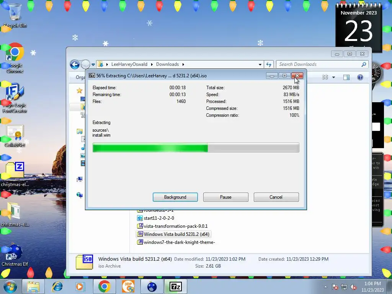Image resolution: width=392 pixels, height=294 pixels.
Task: Focus the Search Downloads field
Action: 319,64
